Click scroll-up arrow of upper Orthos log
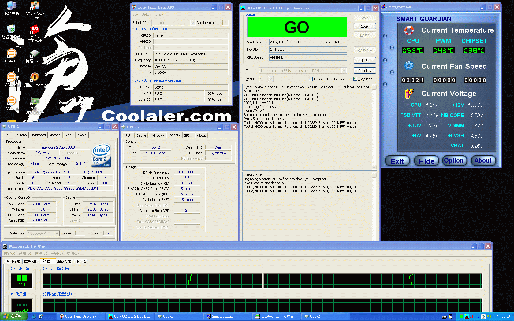 coord(374,87)
